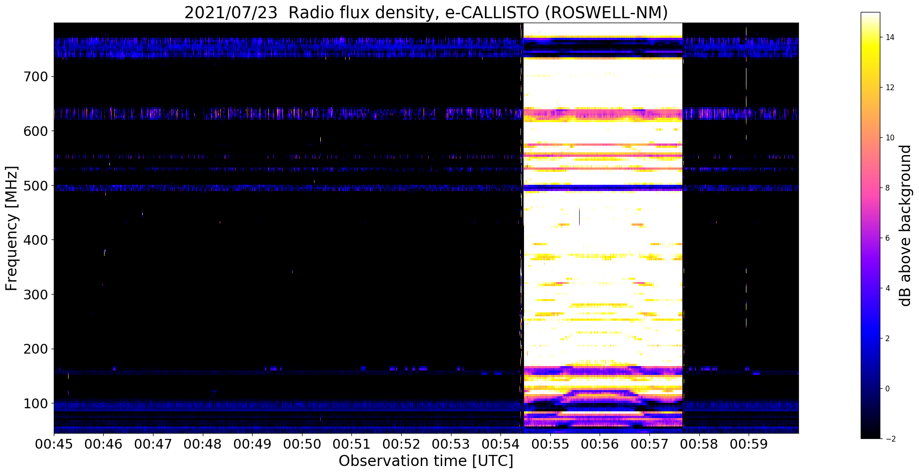Click the 00:45 time tick label

pyautogui.click(x=54, y=443)
